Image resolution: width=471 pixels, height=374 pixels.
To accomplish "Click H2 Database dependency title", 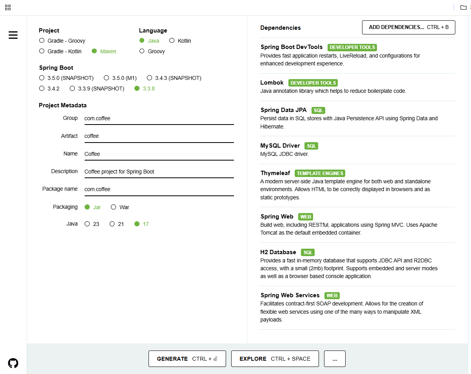I will pos(278,252).
